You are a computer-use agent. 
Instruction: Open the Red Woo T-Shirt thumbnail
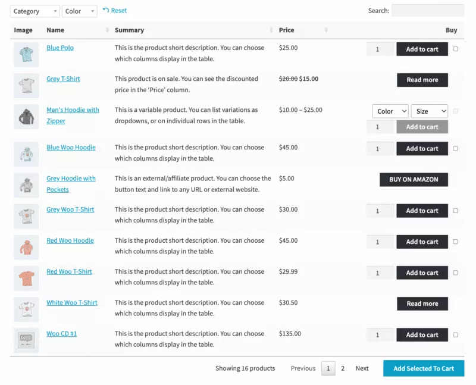pos(26,278)
